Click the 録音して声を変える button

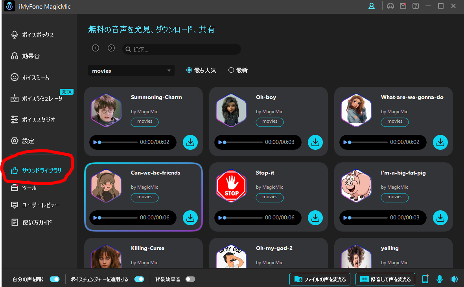pos(385,279)
